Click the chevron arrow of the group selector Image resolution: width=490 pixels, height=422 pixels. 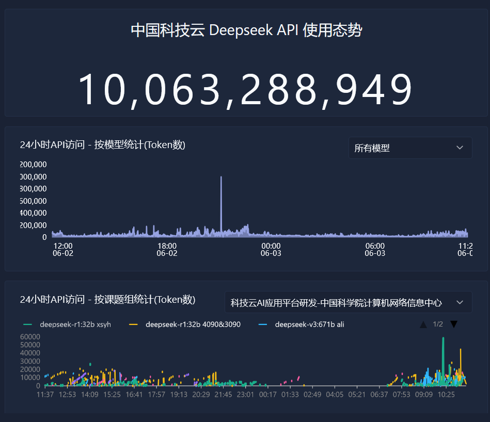point(460,302)
